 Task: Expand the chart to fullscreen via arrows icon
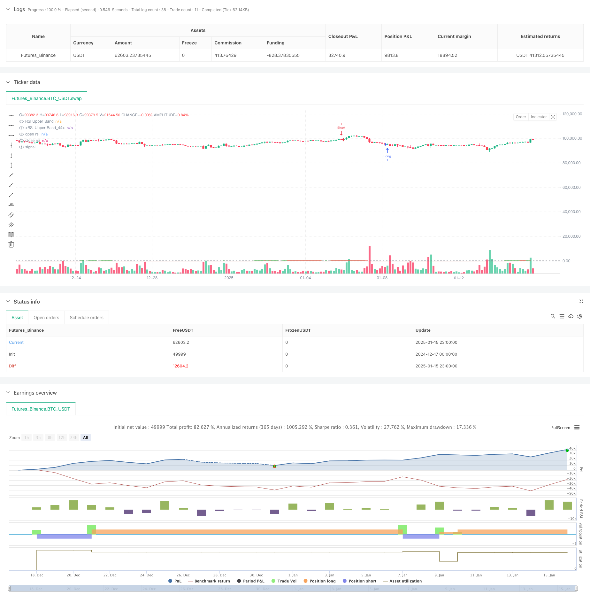coord(553,117)
